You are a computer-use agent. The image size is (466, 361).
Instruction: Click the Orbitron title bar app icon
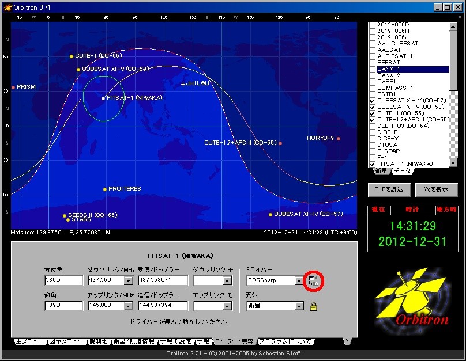pos(7,7)
